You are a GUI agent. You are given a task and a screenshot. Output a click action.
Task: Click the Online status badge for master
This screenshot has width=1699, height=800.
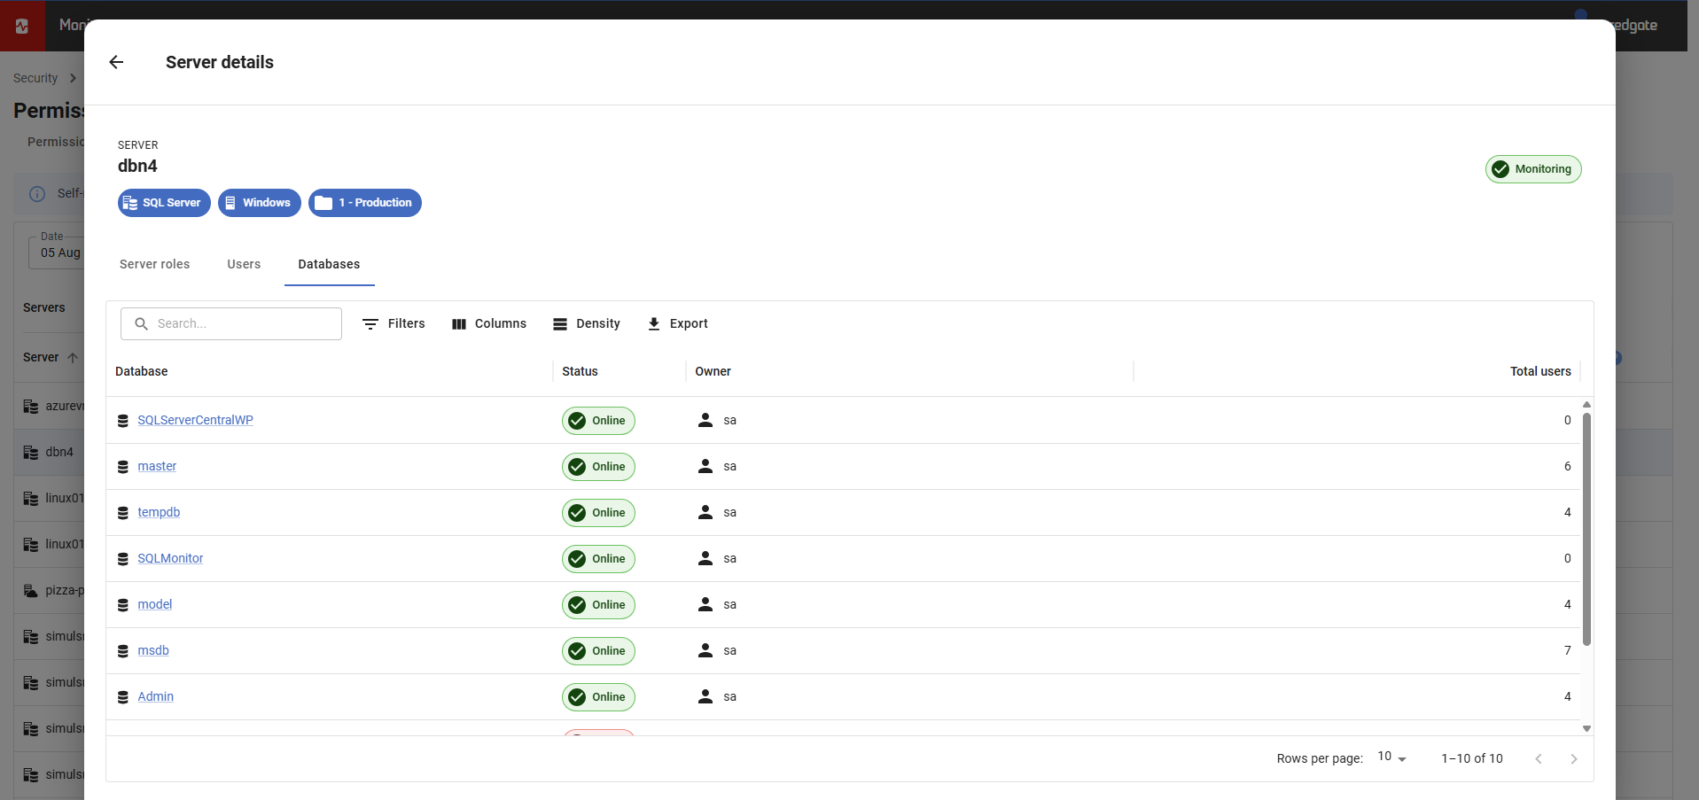coord(598,467)
